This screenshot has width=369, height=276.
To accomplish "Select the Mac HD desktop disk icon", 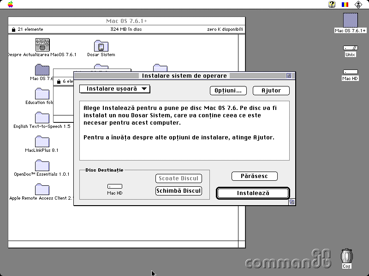I will [351, 72].
